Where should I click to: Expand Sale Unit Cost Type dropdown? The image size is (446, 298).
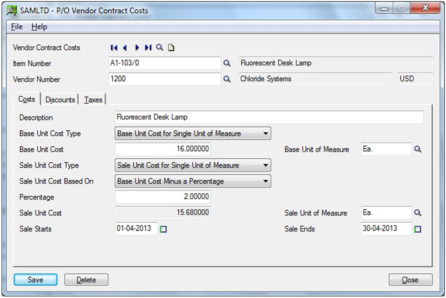(265, 165)
